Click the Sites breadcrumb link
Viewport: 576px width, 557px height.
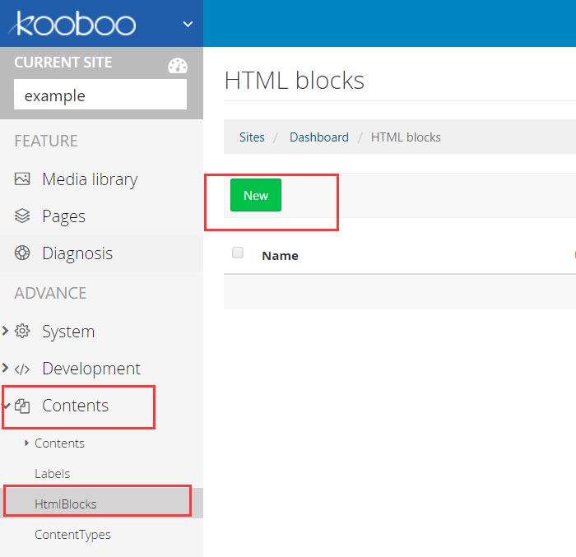252,137
